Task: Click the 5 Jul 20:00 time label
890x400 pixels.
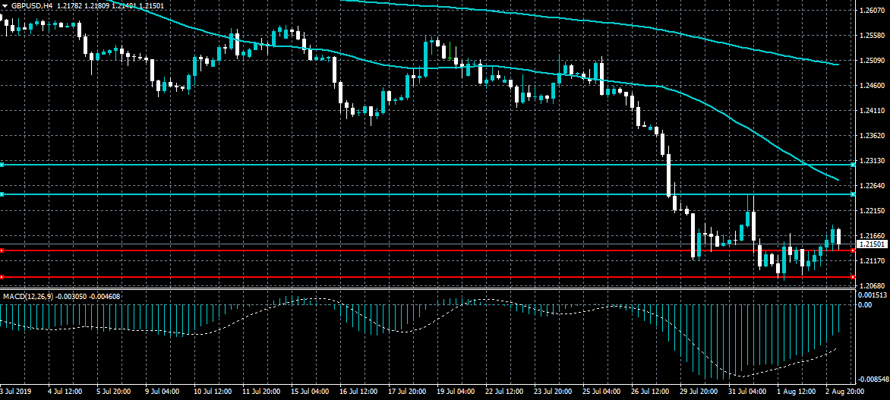Action: (x=114, y=392)
